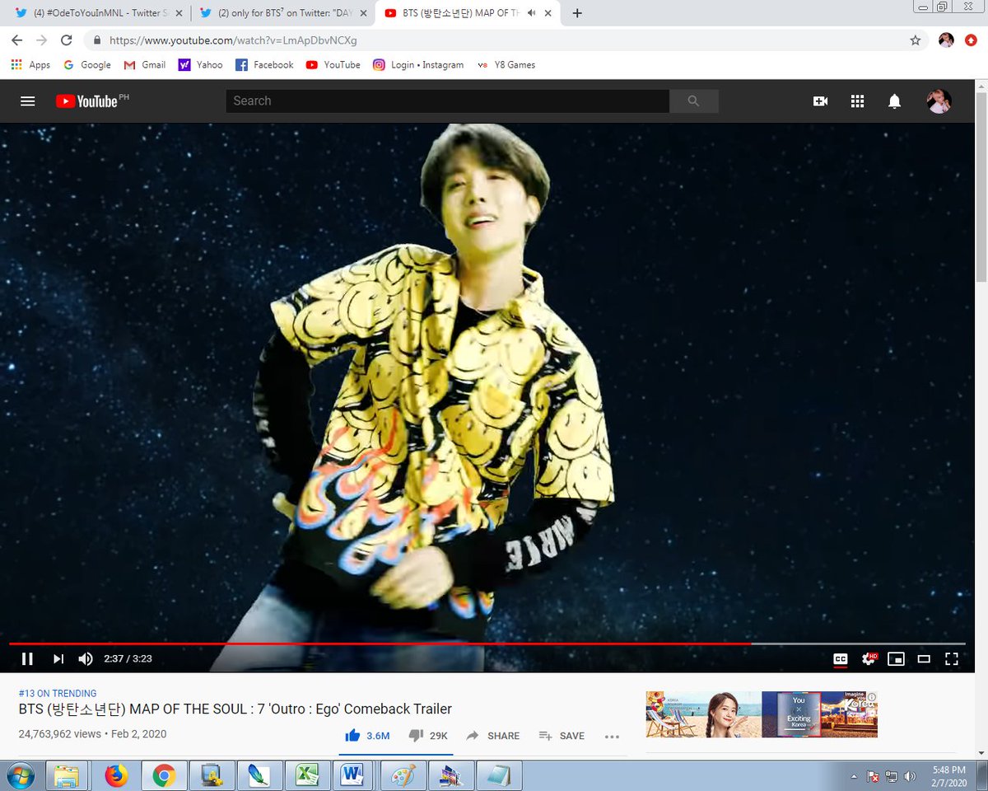
Task: Open notifications bell icon
Action: click(x=894, y=101)
